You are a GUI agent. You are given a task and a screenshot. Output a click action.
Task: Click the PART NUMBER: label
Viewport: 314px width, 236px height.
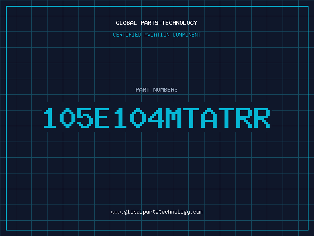click(x=156, y=90)
